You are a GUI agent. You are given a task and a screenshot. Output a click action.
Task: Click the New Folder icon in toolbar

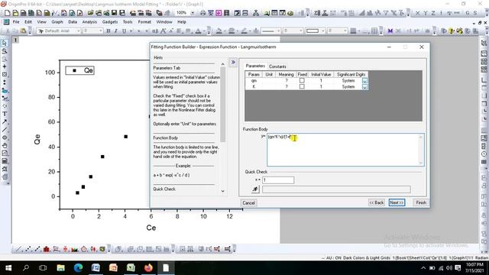pos(15,13)
